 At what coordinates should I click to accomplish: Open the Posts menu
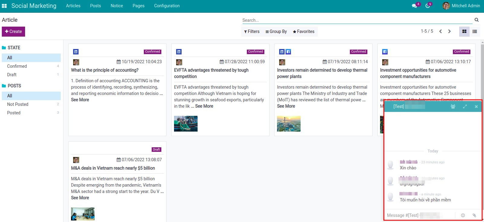click(95, 6)
